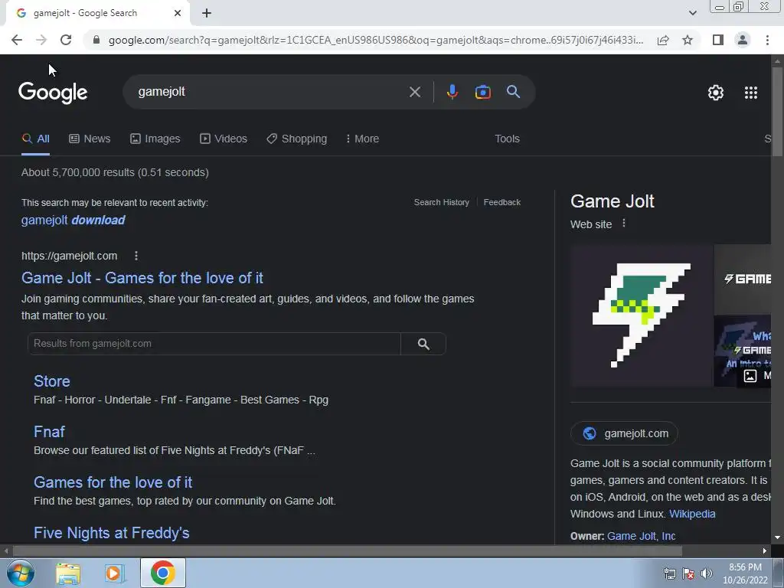This screenshot has width=784, height=588.
Task: Clear the gamejolt search query
Action: coord(414,92)
